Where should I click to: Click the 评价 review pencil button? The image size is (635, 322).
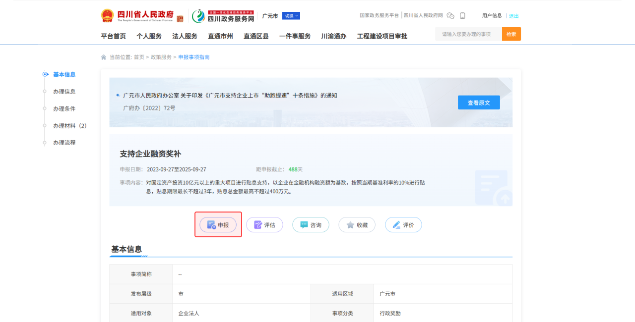coord(403,225)
